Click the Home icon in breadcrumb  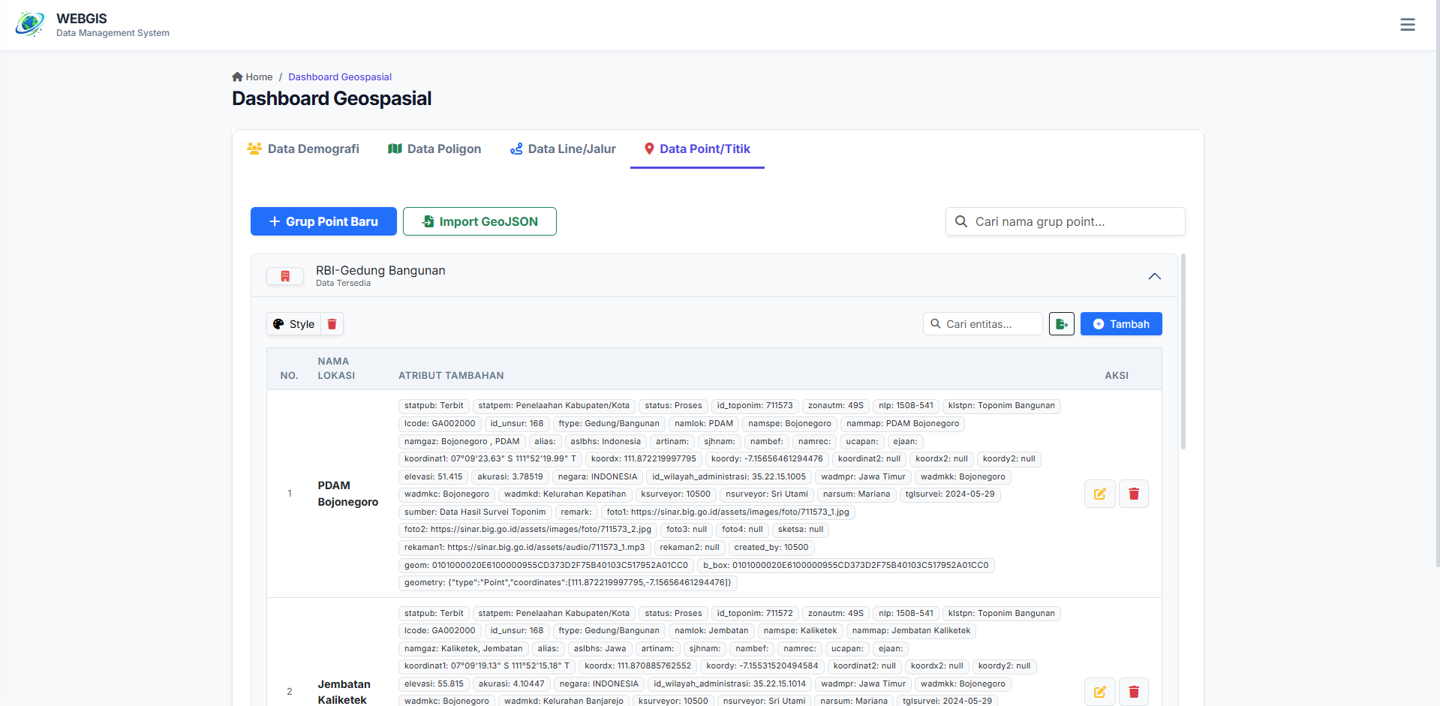[237, 77]
